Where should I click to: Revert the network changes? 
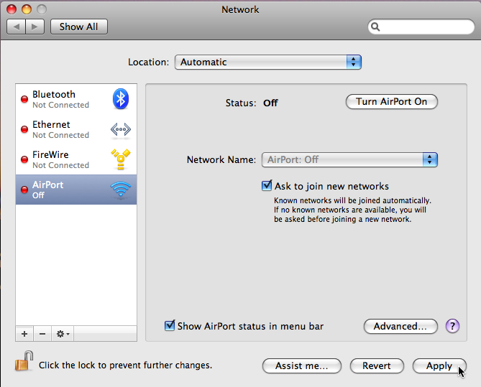(377, 366)
